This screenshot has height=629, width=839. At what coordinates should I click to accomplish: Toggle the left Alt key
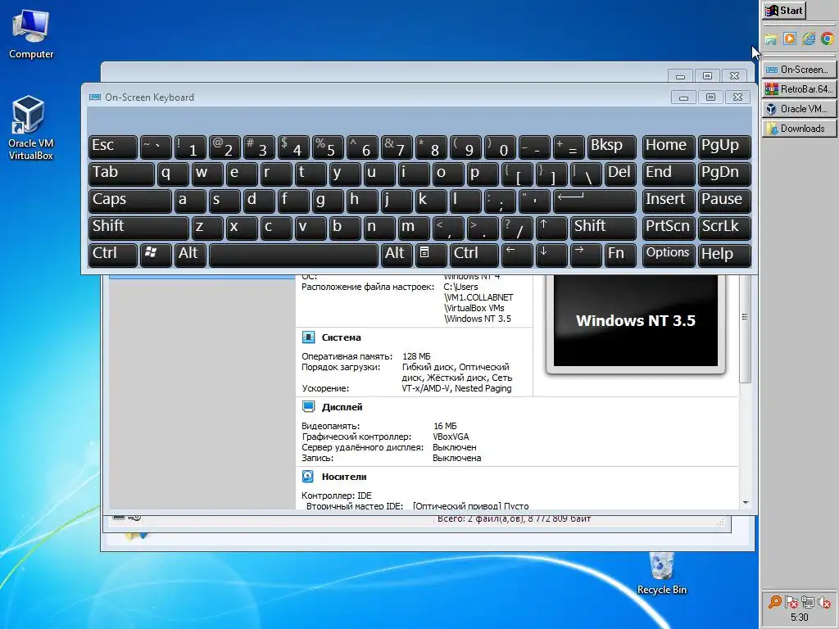[x=190, y=255]
